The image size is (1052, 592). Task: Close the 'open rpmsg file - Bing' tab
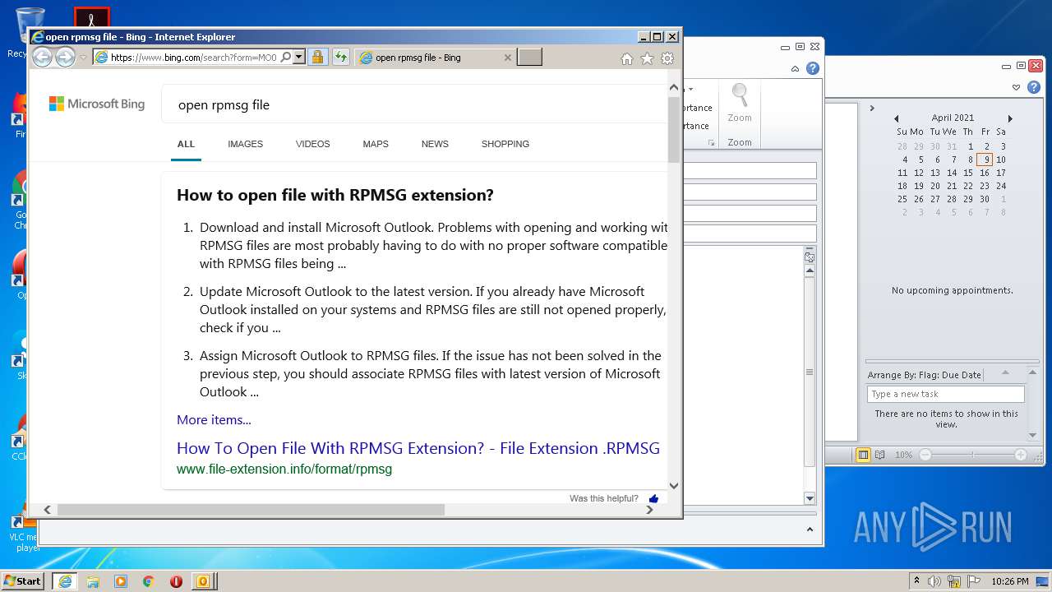point(507,58)
